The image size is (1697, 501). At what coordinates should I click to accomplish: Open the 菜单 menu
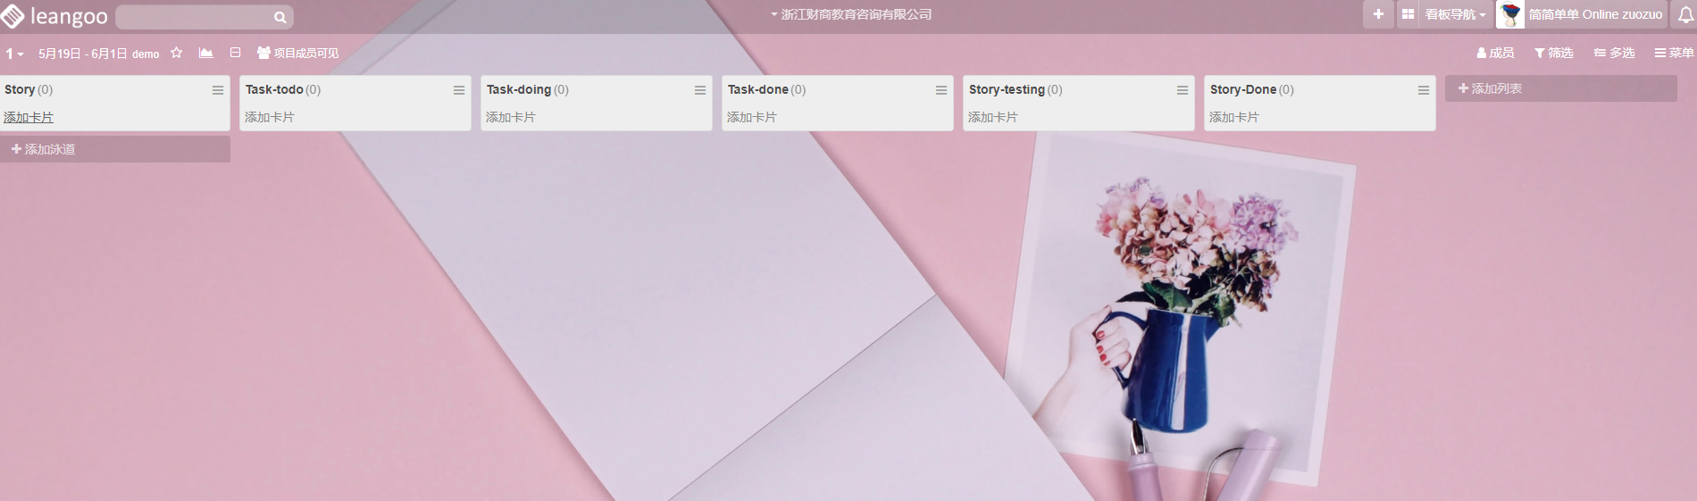pyautogui.click(x=1674, y=53)
